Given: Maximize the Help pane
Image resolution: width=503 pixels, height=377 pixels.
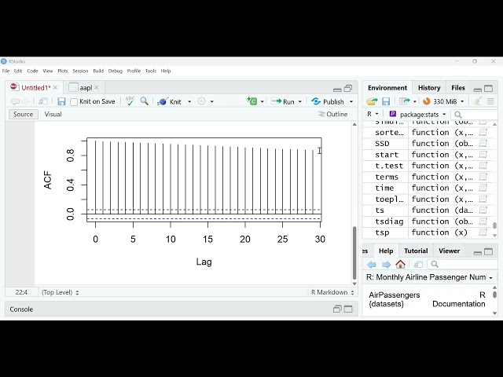Looking at the screenshot, I should click(x=488, y=251).
